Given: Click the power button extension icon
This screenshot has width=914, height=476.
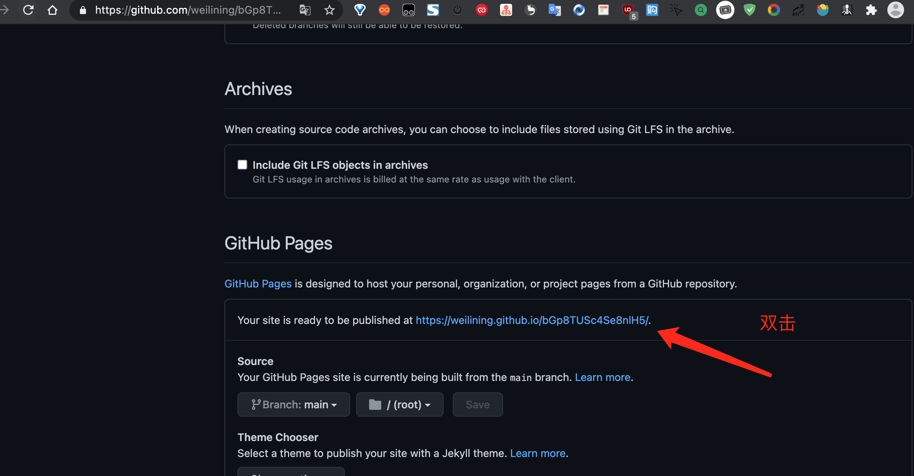Looking at the screenshot, I should tap(457, 10).
